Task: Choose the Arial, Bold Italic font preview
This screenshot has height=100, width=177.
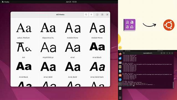Action: point(97,70)
